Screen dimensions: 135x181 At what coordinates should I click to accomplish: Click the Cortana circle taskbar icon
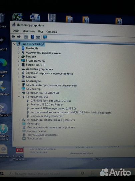click(82, 173)
